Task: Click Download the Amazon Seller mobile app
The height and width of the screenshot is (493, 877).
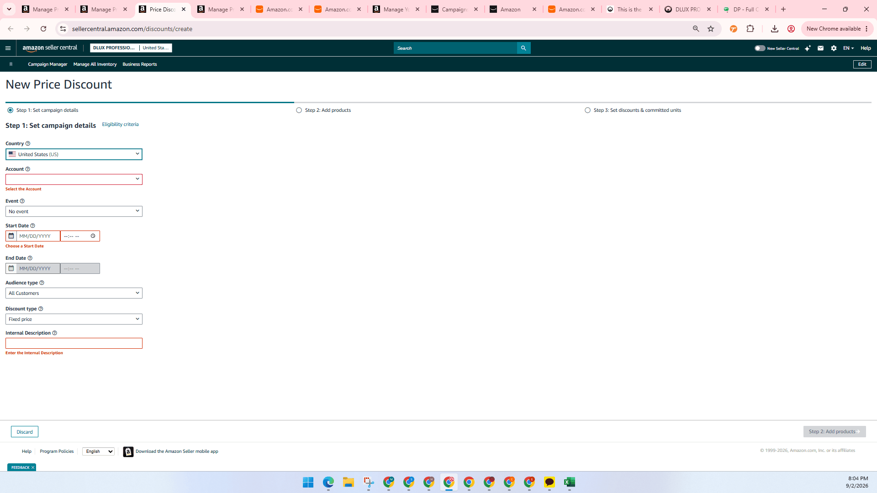Action: (177, 451)
